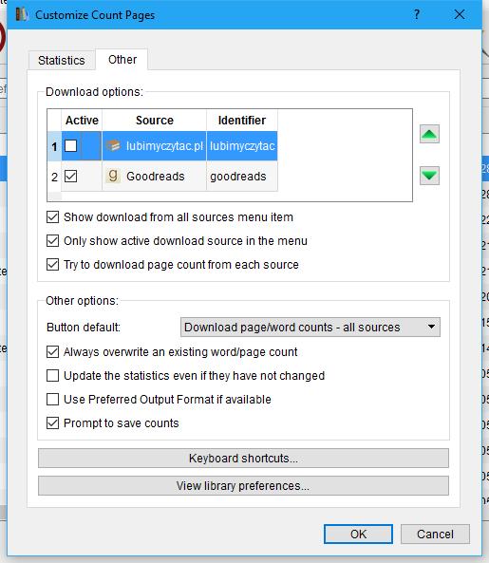Click the lubimyczytac.pl book icon
Screen dimensions: 489x563
113,146
